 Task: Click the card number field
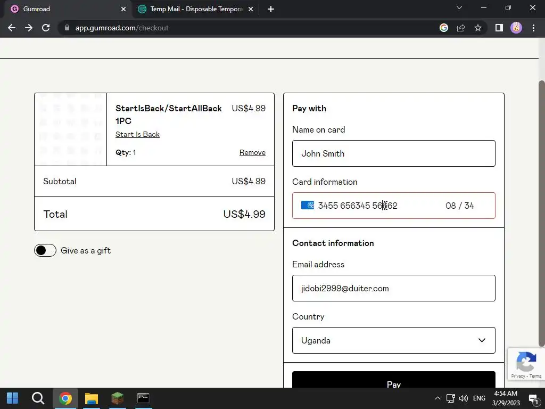[358, 206]
